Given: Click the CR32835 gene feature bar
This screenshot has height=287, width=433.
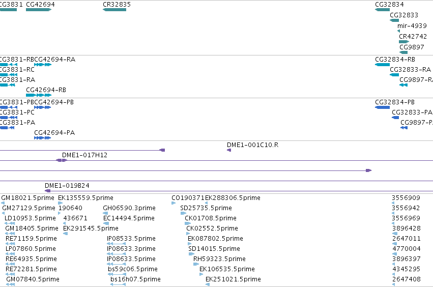Looking at the screenshot, I should (114, 10).
